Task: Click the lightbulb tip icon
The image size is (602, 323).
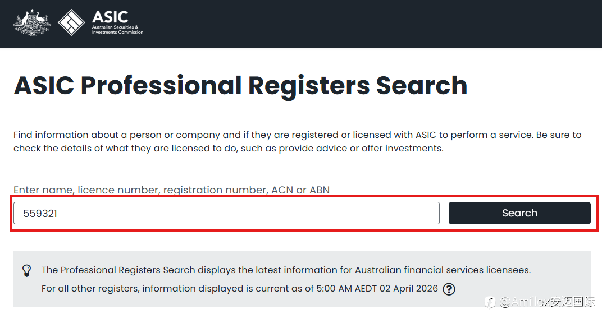Action: point(26,270)
